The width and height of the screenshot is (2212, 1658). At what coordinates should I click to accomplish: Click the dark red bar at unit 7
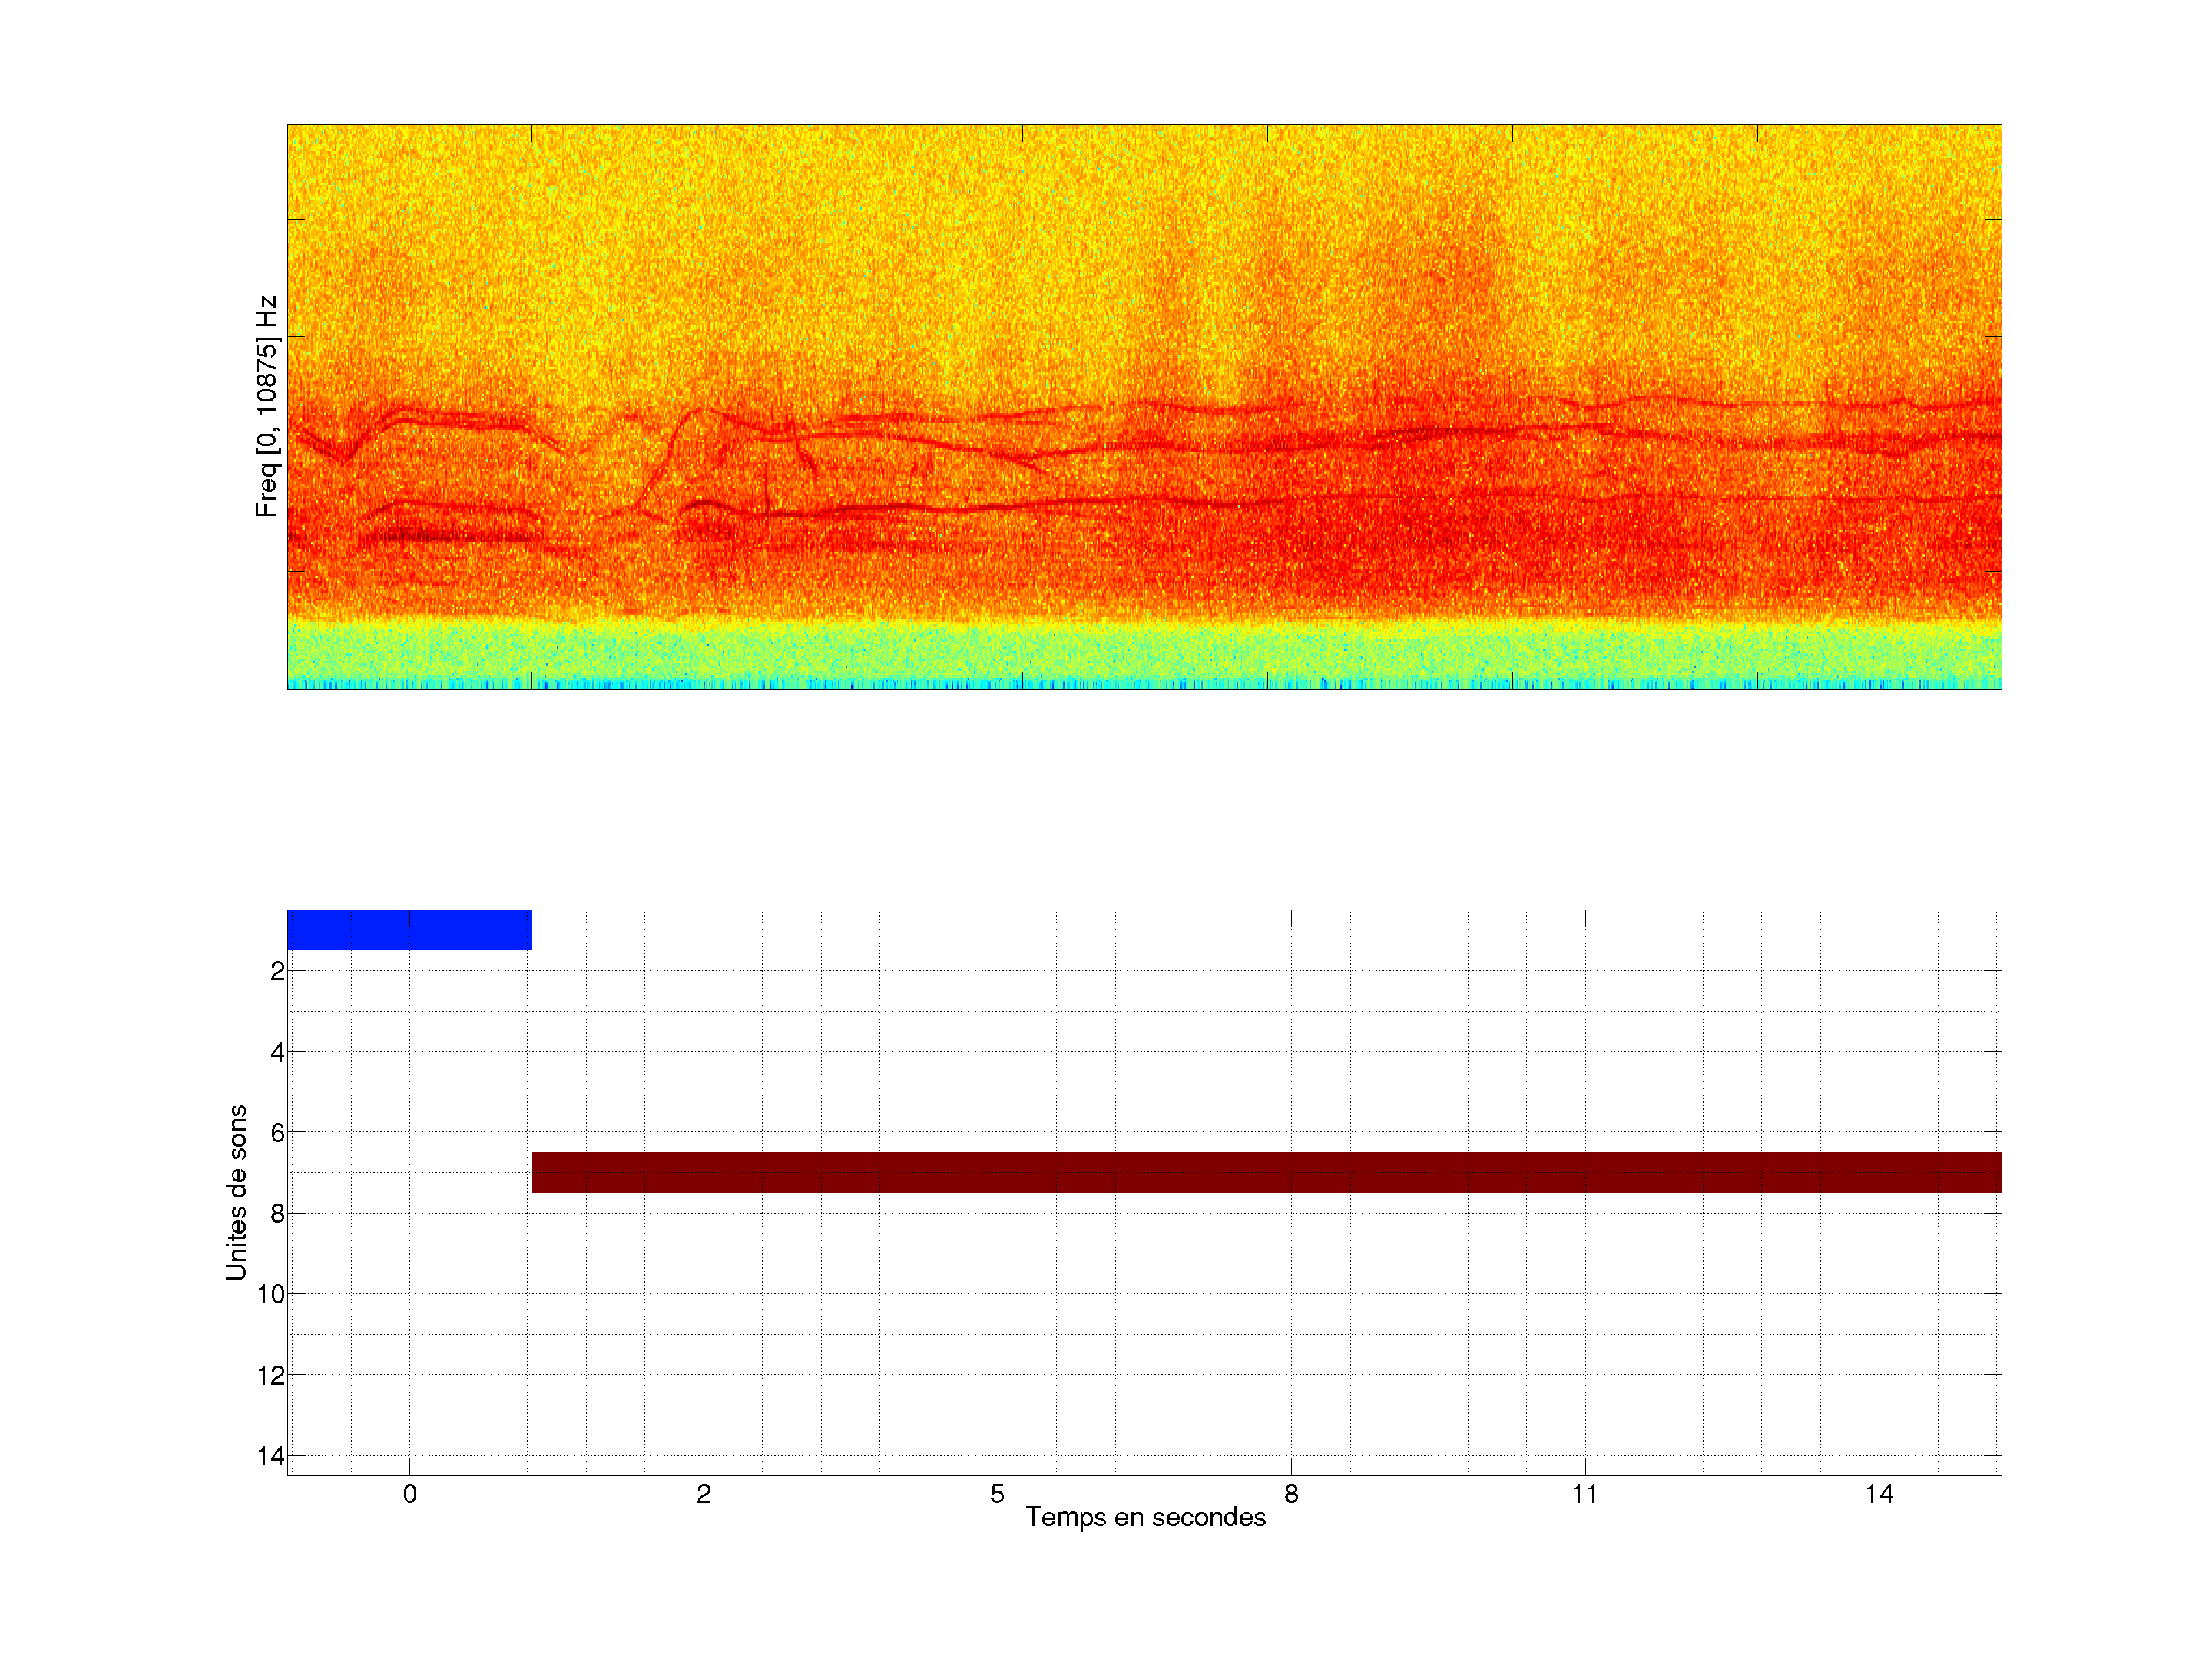pyautogui.click(x=1266, y=1172)
